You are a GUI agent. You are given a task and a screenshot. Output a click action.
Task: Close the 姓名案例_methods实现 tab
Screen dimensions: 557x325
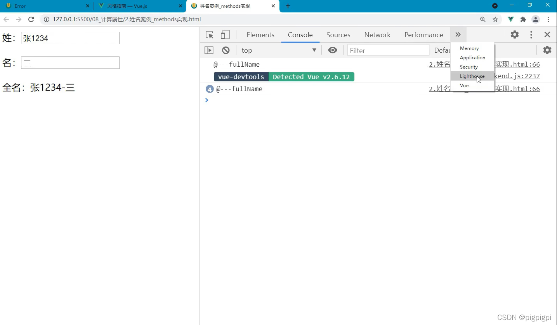pos(273,6)
